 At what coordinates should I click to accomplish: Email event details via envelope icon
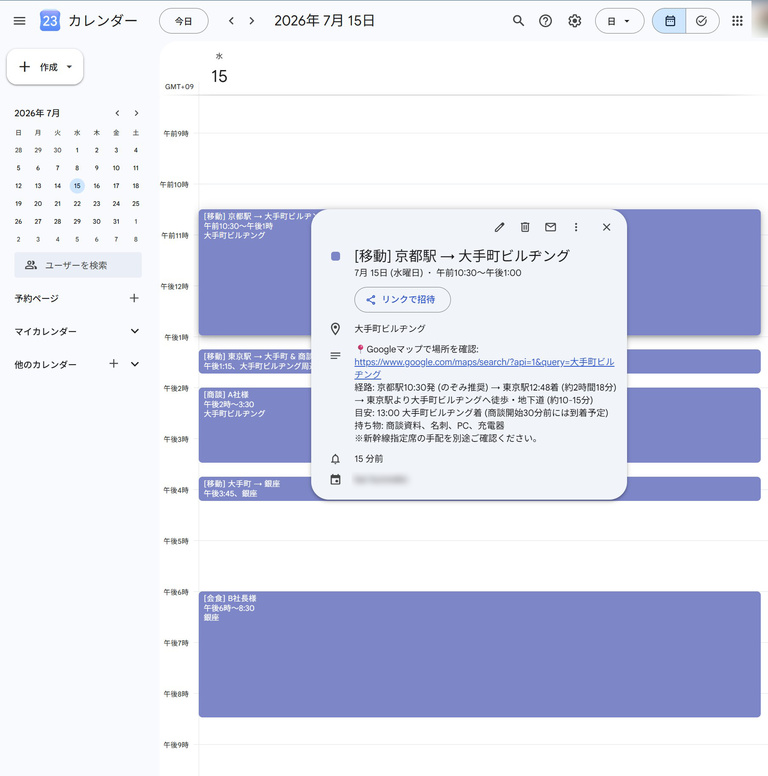550,227
